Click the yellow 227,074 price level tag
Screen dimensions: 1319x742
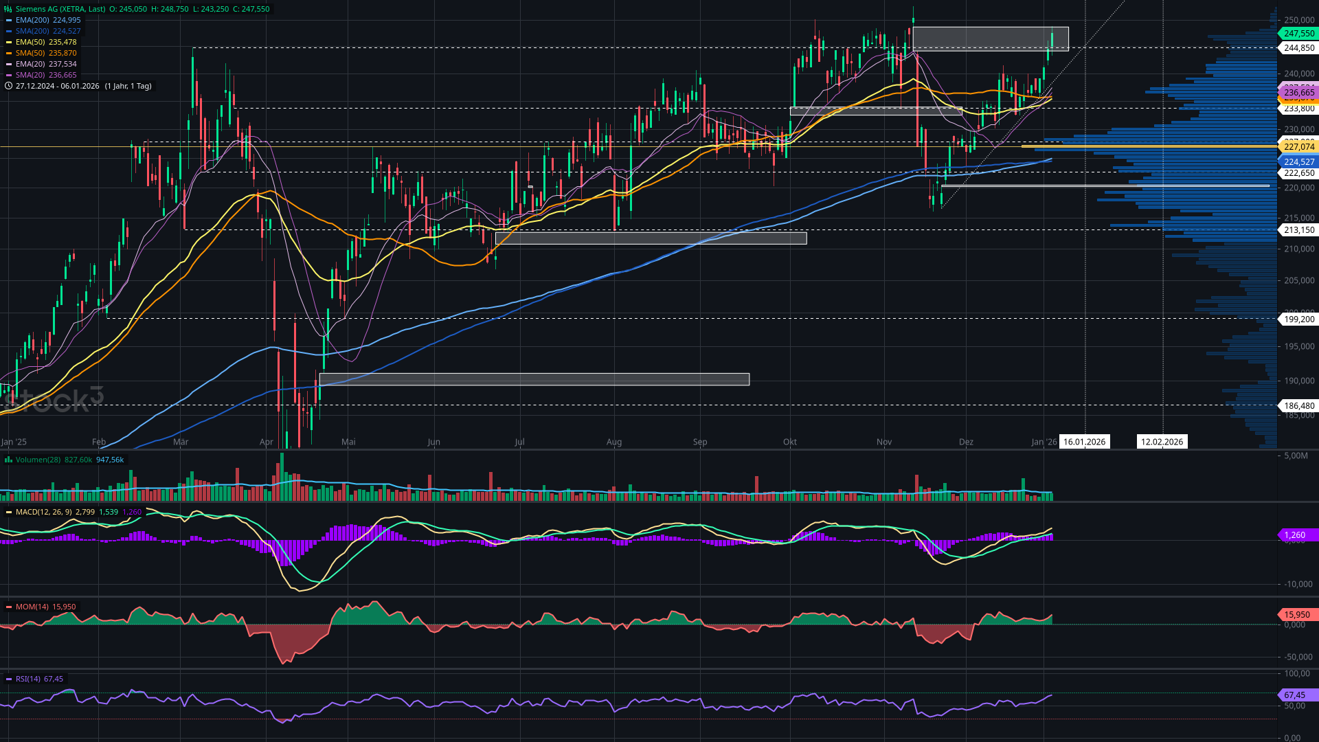(x=1298, y=146)
